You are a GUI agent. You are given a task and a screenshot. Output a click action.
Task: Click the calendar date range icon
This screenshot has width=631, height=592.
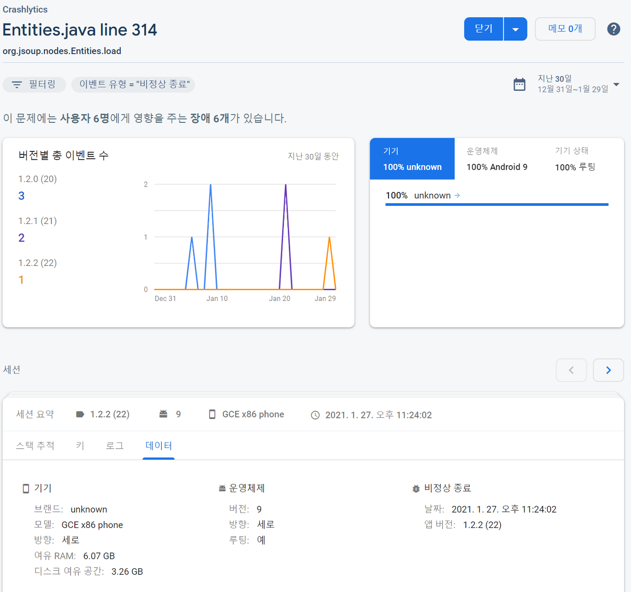(x=520, y=84)
